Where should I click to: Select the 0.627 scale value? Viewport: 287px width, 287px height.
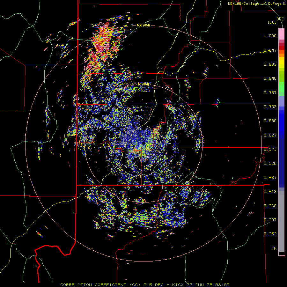click(x=270, y=135)
